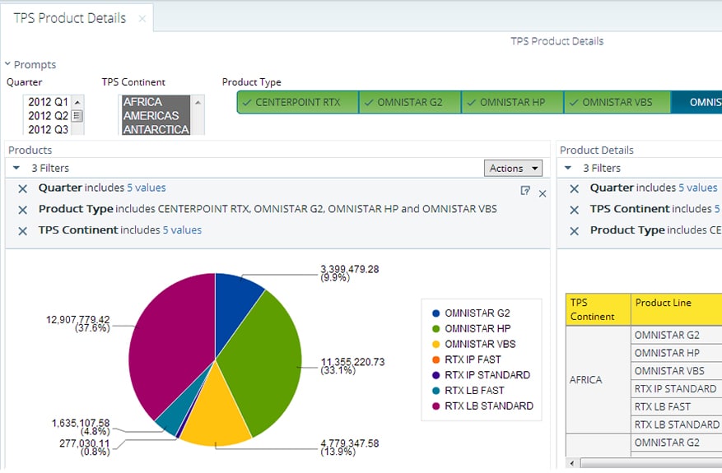Select ANTARCTICA in TPS Continent list
This screenshot has height=473, width=722.
click(156, 129)
